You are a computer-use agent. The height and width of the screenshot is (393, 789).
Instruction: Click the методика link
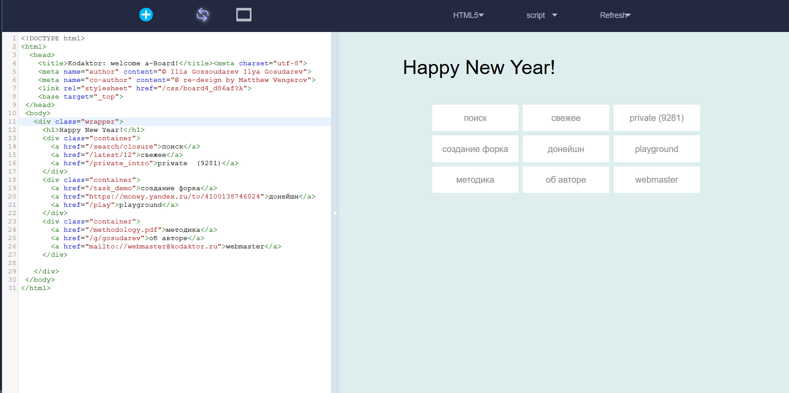475,180
